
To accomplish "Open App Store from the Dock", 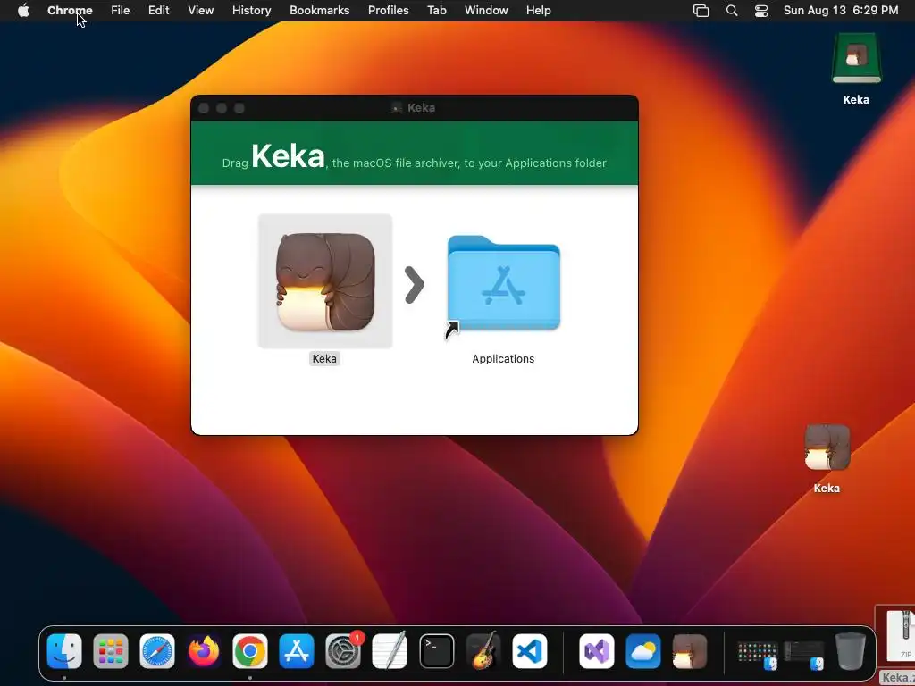I will click(x=297, y=651).
